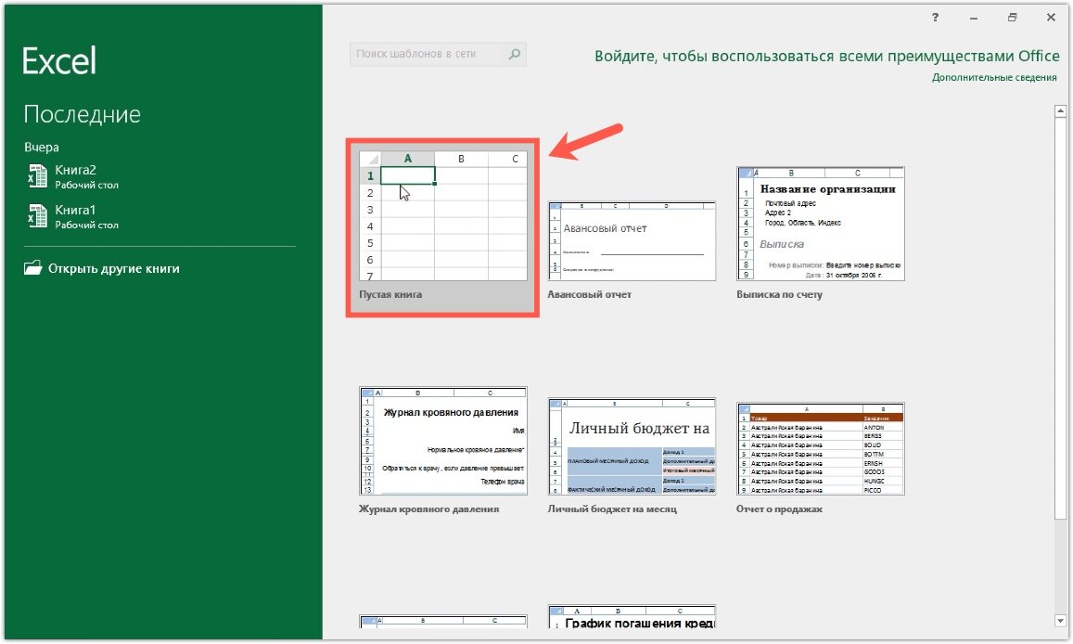Screen dimensions: 1073x644
Task: Click the 'Журнал кровяного давления' caption text
Action: pos(429,509)
